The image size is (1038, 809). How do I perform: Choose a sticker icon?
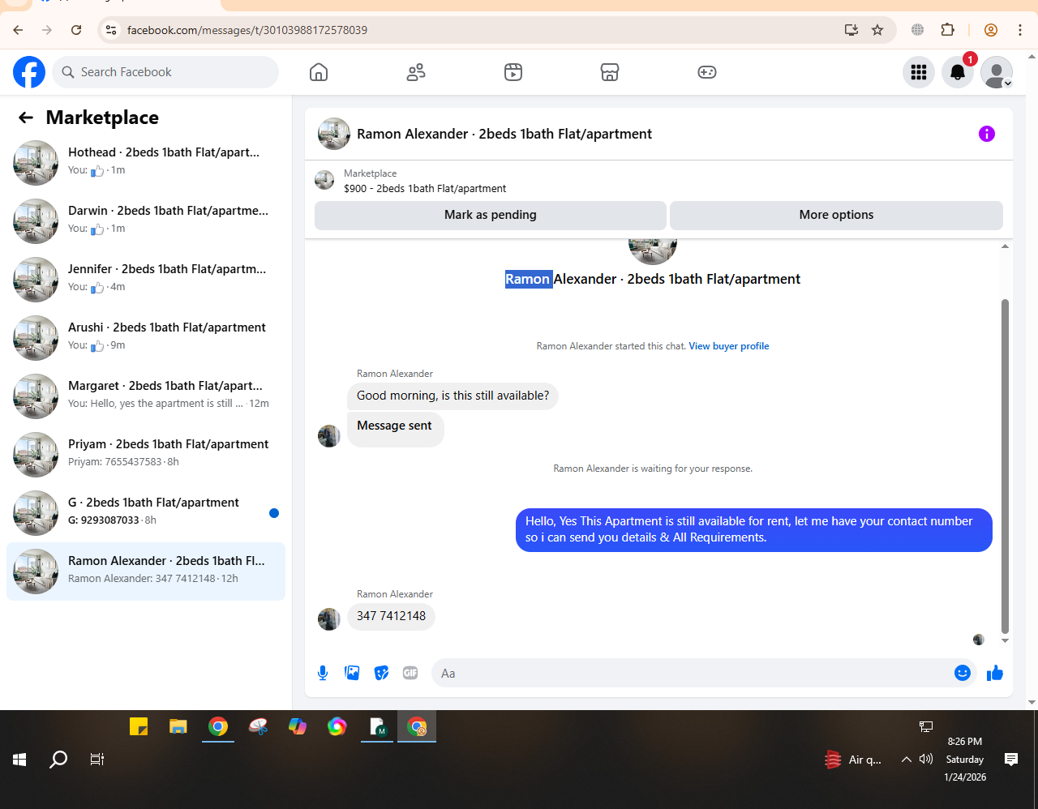pyautogui.click(x=381, y=673)
